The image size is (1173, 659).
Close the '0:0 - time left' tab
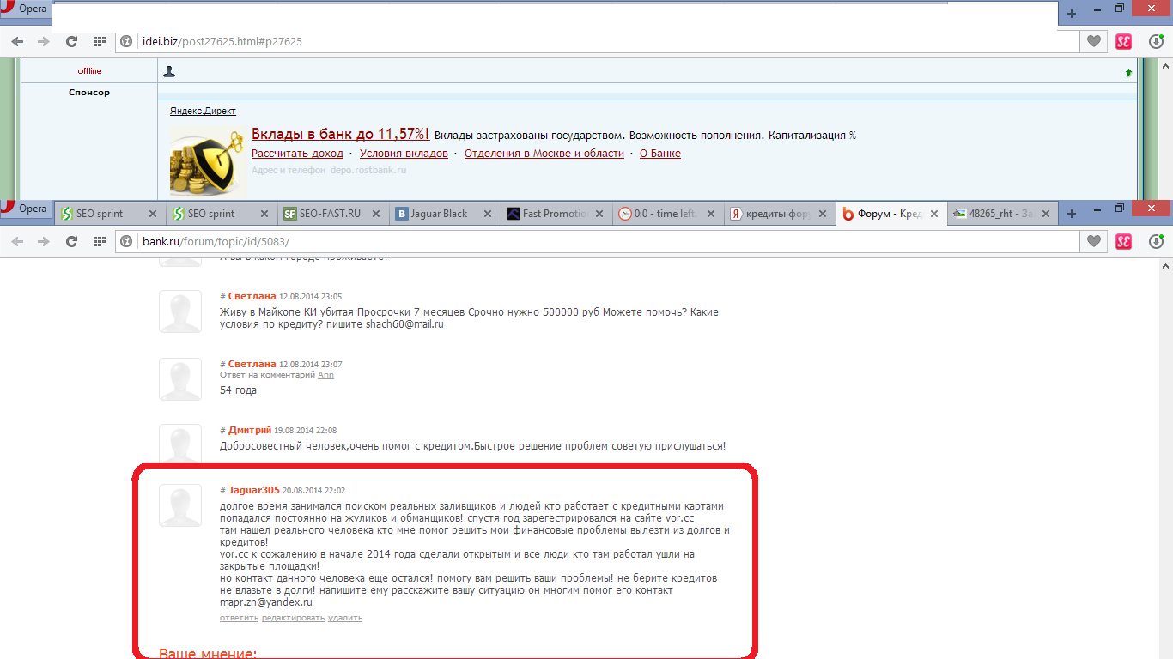tap(710, 214)
